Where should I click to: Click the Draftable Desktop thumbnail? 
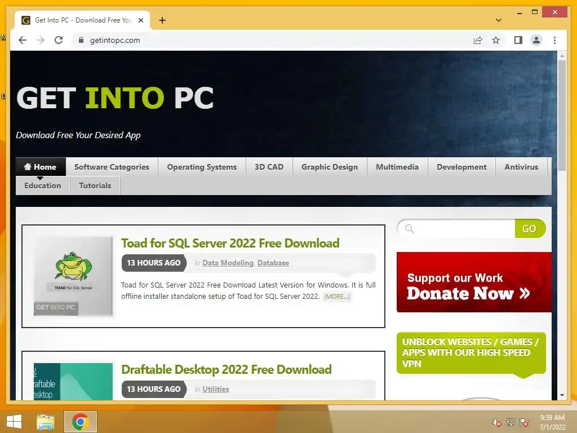coord(73,382)
